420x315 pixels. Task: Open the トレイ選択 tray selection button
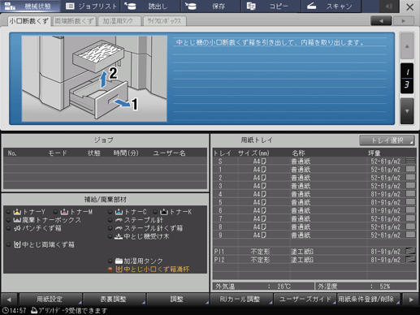click(387, 140)
